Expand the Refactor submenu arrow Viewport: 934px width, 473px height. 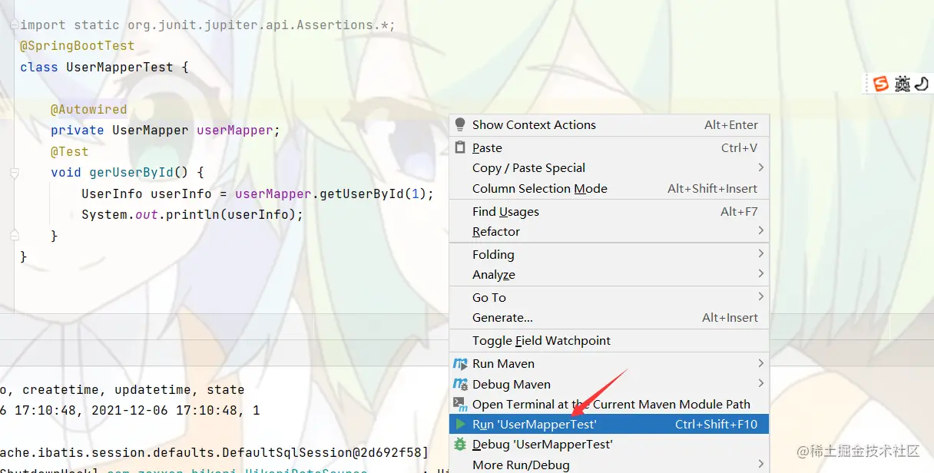point(760,231)
